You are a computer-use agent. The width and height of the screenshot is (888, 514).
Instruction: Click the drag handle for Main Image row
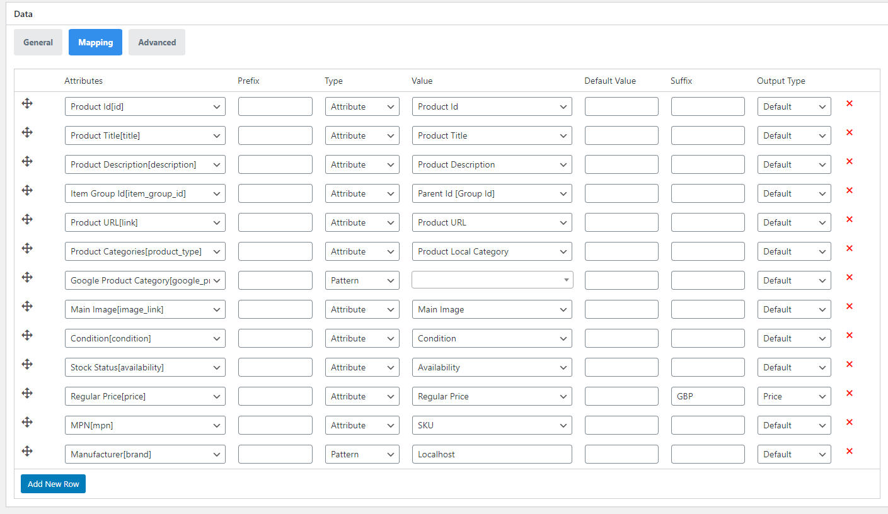click(x=27, y=306)
